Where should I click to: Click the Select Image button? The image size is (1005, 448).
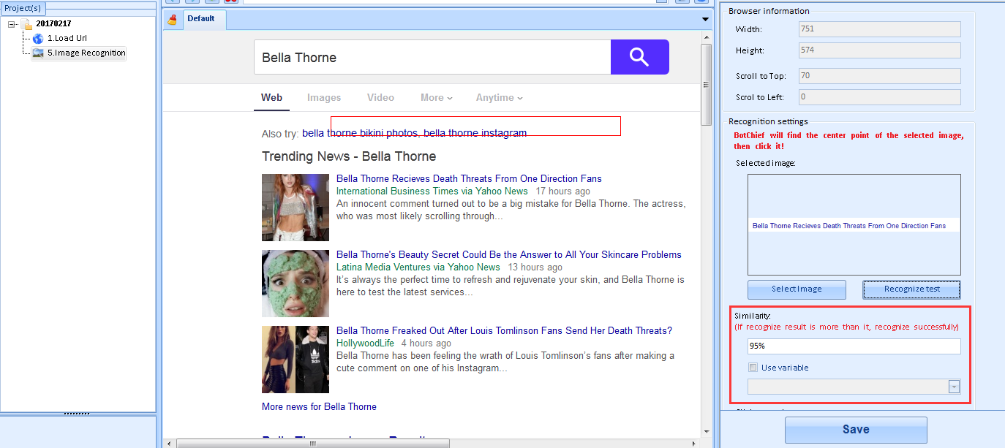tap(797, 289)
